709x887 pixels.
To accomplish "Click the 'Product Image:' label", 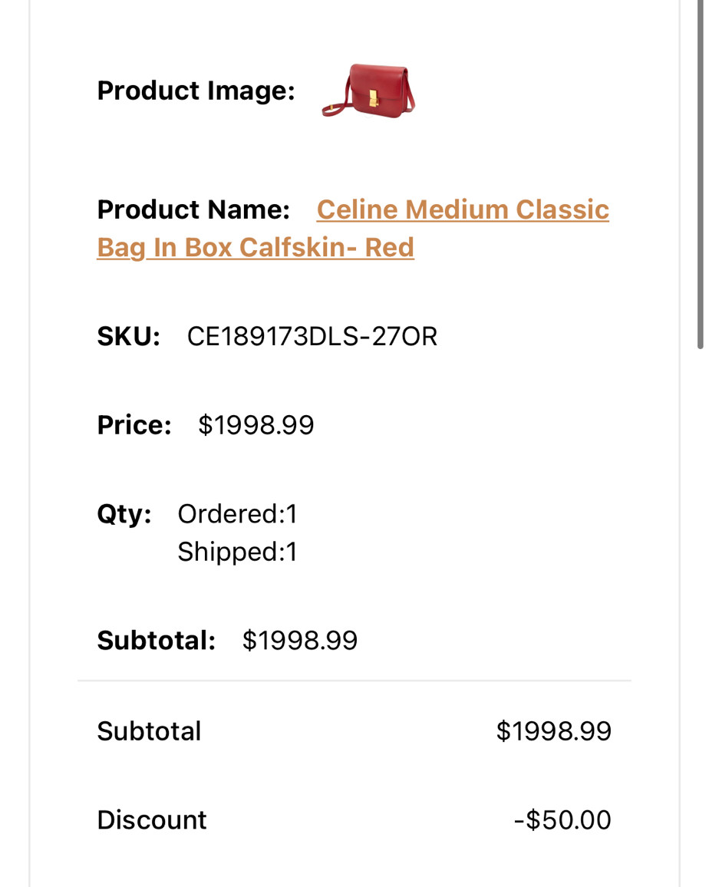I will tap(196, 91).
